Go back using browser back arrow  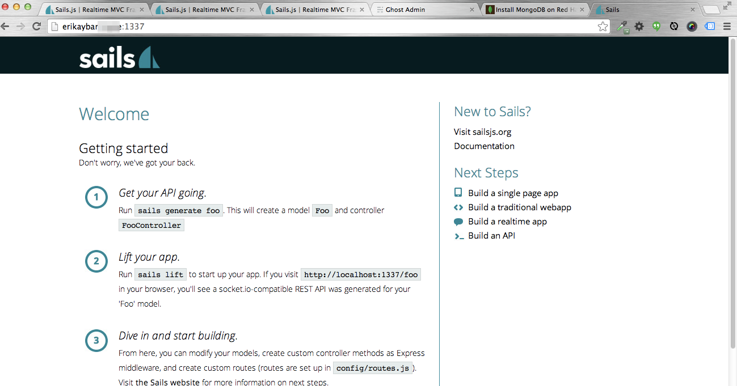point(5,26)
